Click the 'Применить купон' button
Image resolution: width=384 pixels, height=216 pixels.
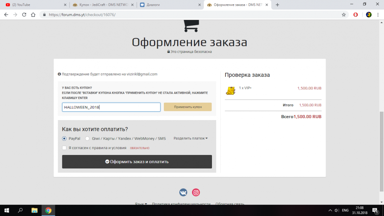click(x=188, y=107)
